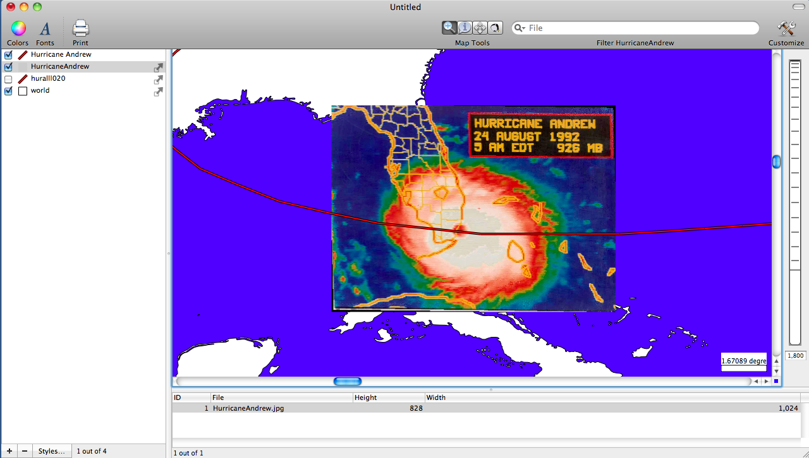The height and width of the screenshot is (458, 809).
Task: Open the Colors panel from the toolbar
Action: (17, 28)
